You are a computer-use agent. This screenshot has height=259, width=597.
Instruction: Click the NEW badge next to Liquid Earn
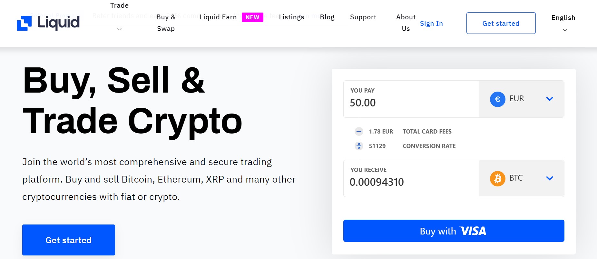coord(253,17)
